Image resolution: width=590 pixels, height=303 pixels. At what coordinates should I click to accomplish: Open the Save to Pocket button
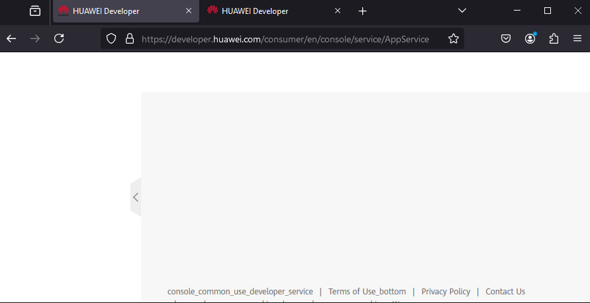click(x=506, y=39)
